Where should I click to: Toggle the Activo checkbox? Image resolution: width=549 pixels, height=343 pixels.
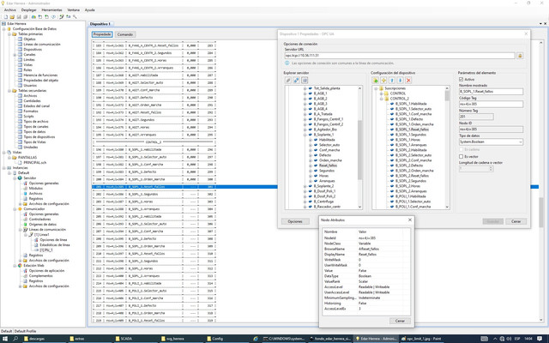(x=462, y=80)
